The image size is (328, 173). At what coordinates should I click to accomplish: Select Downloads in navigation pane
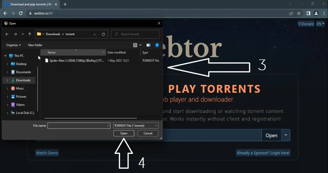[21, 80]
